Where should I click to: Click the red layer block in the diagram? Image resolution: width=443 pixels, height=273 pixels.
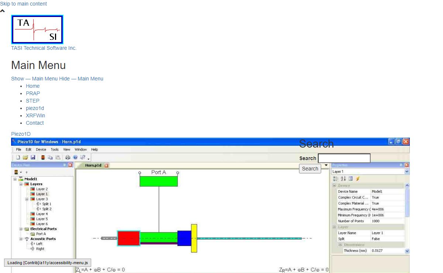coord(128,238)
